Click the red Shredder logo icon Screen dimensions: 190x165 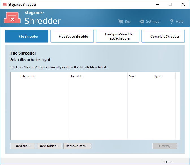point(12,18)
